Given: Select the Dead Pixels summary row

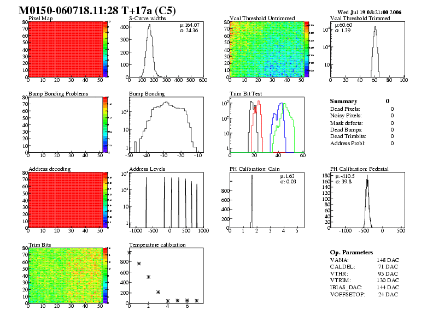Looking at the screenshot, I should click(361, 109).
